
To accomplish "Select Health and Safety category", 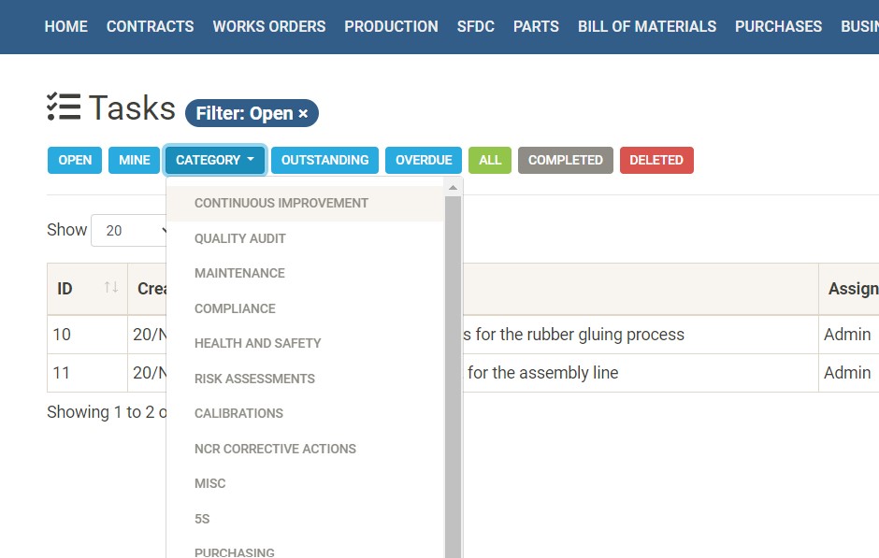I will point(257,343).
